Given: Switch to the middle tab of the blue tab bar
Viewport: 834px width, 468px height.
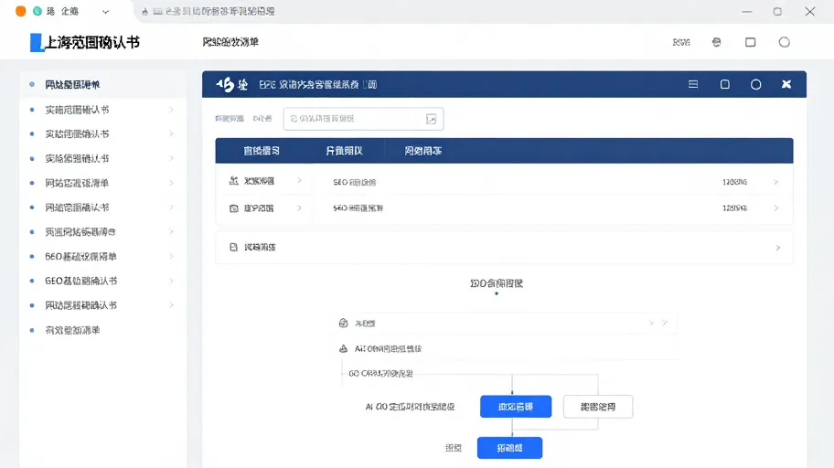Looking at the screenshot, I should click(344, 151).
